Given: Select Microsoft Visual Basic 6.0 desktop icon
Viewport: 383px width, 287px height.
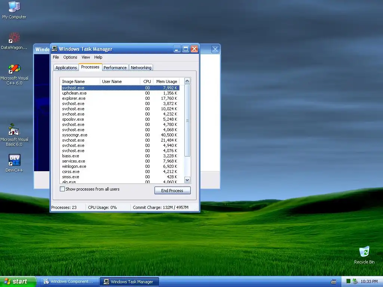Looking at the screenshot, I should (x=14, y=135).
